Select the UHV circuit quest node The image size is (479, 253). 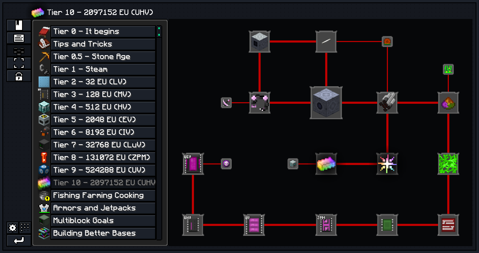(x=193, y=225)
